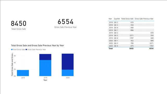This screenshot has height=94, width=167.
Task: Click the 'Year' x-axis title
Action: click(45, 80)
